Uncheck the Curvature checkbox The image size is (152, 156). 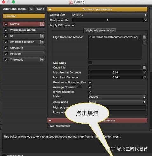click(x=6, y=48)
